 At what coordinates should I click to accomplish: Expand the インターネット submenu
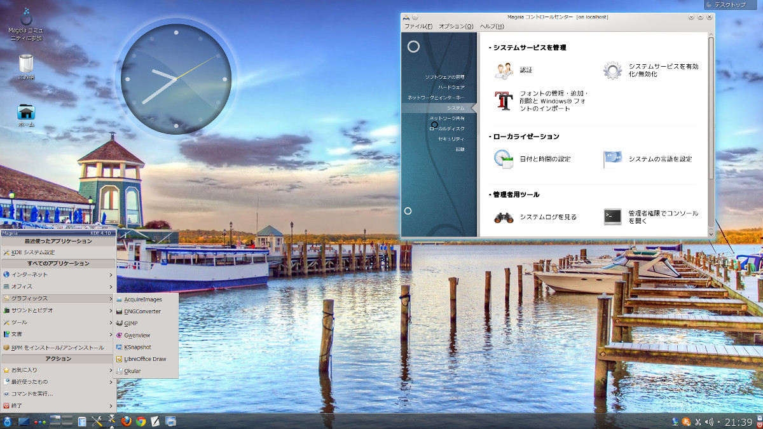pos(58,275)
